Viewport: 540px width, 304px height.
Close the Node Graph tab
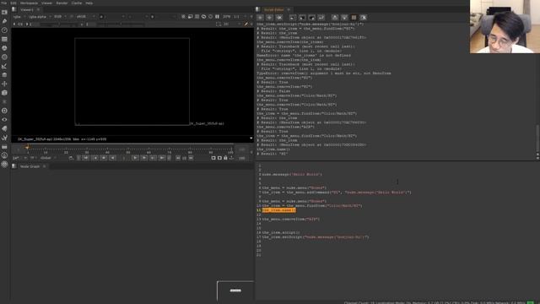pos(44,166)
